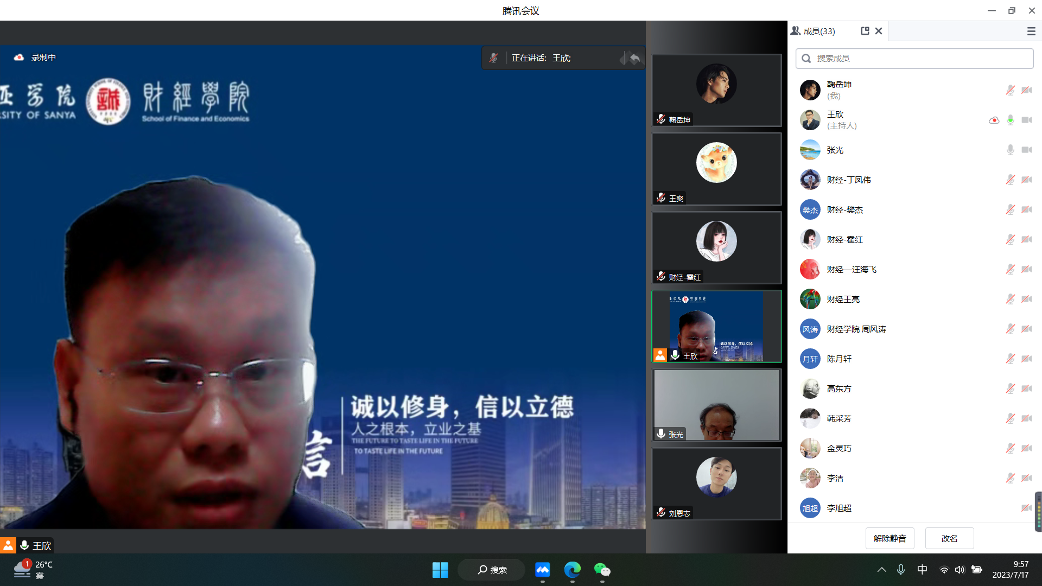Click the microphone icon for 张光
Viewport: 1042px width, 586px height.
[x=1010, y=150]
